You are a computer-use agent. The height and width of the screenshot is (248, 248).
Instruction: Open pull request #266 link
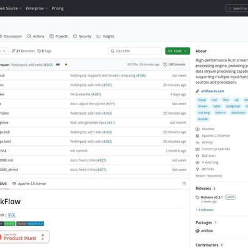(141, 76)
